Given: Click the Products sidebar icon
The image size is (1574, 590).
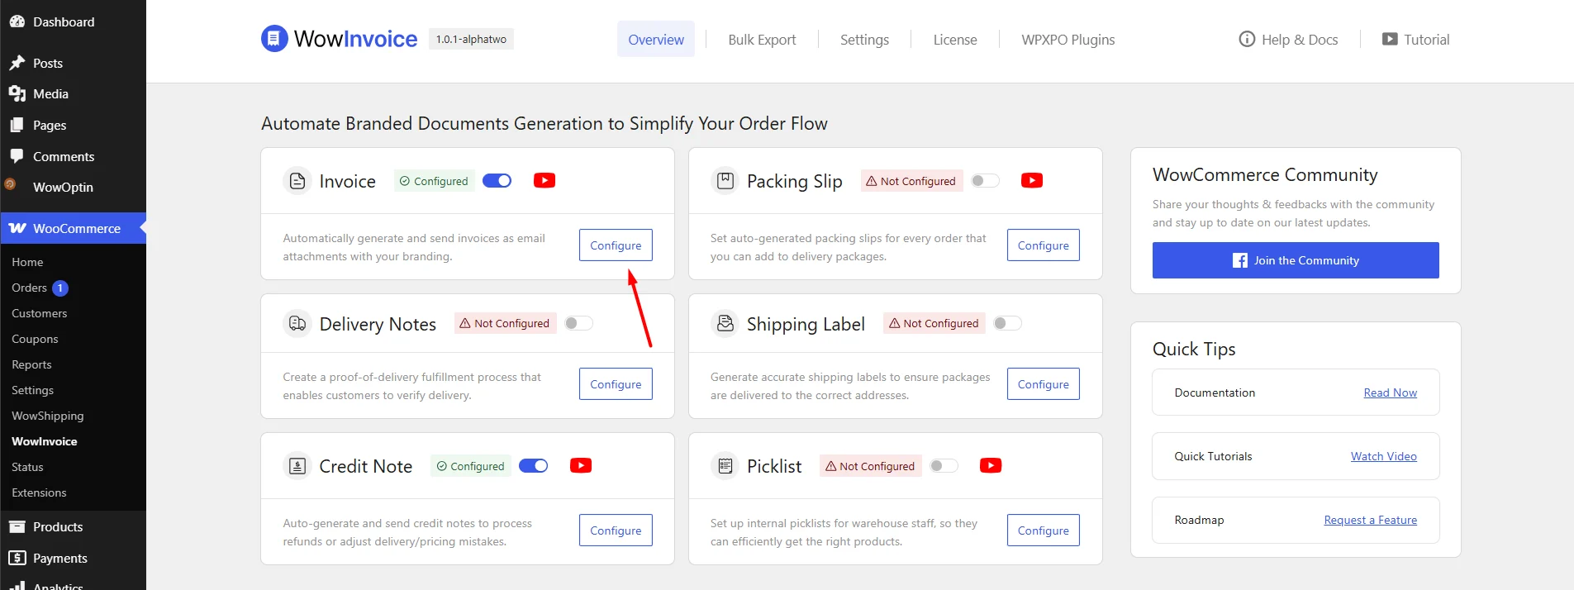Looking at the screenshot, I should pos(17,526).
